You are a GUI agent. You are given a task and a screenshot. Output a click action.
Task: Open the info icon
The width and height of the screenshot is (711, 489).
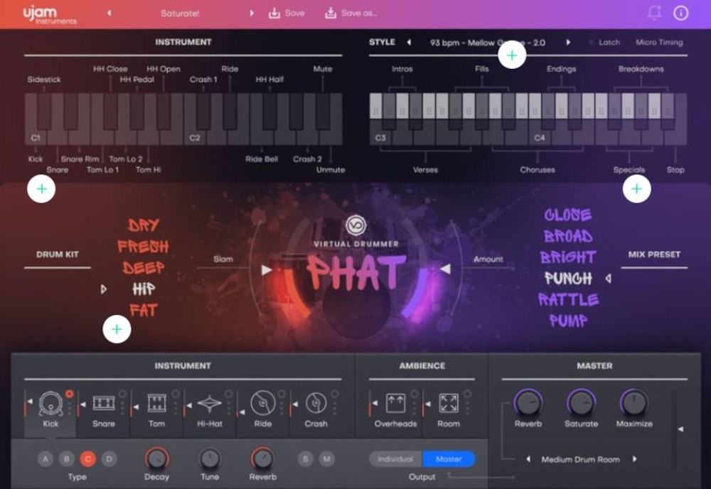tap(680, 13)
